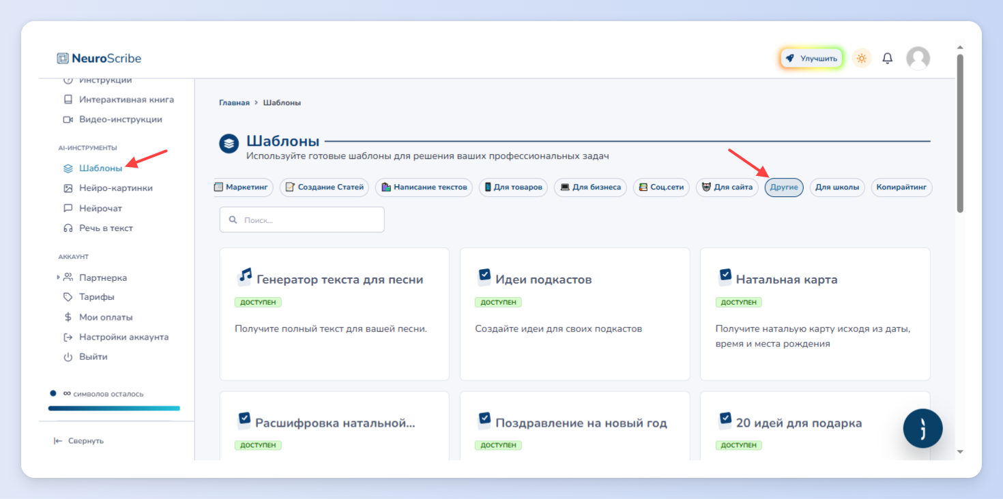
Task: Click the символов осталось progress bar
Action: 114,408
